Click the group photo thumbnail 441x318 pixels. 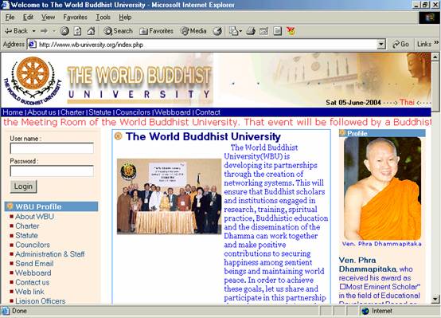click(169, 196)
